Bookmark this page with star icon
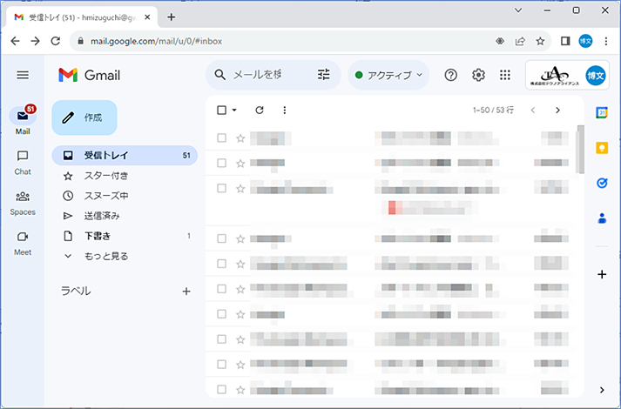621x409 pixels. coord(540,41)
